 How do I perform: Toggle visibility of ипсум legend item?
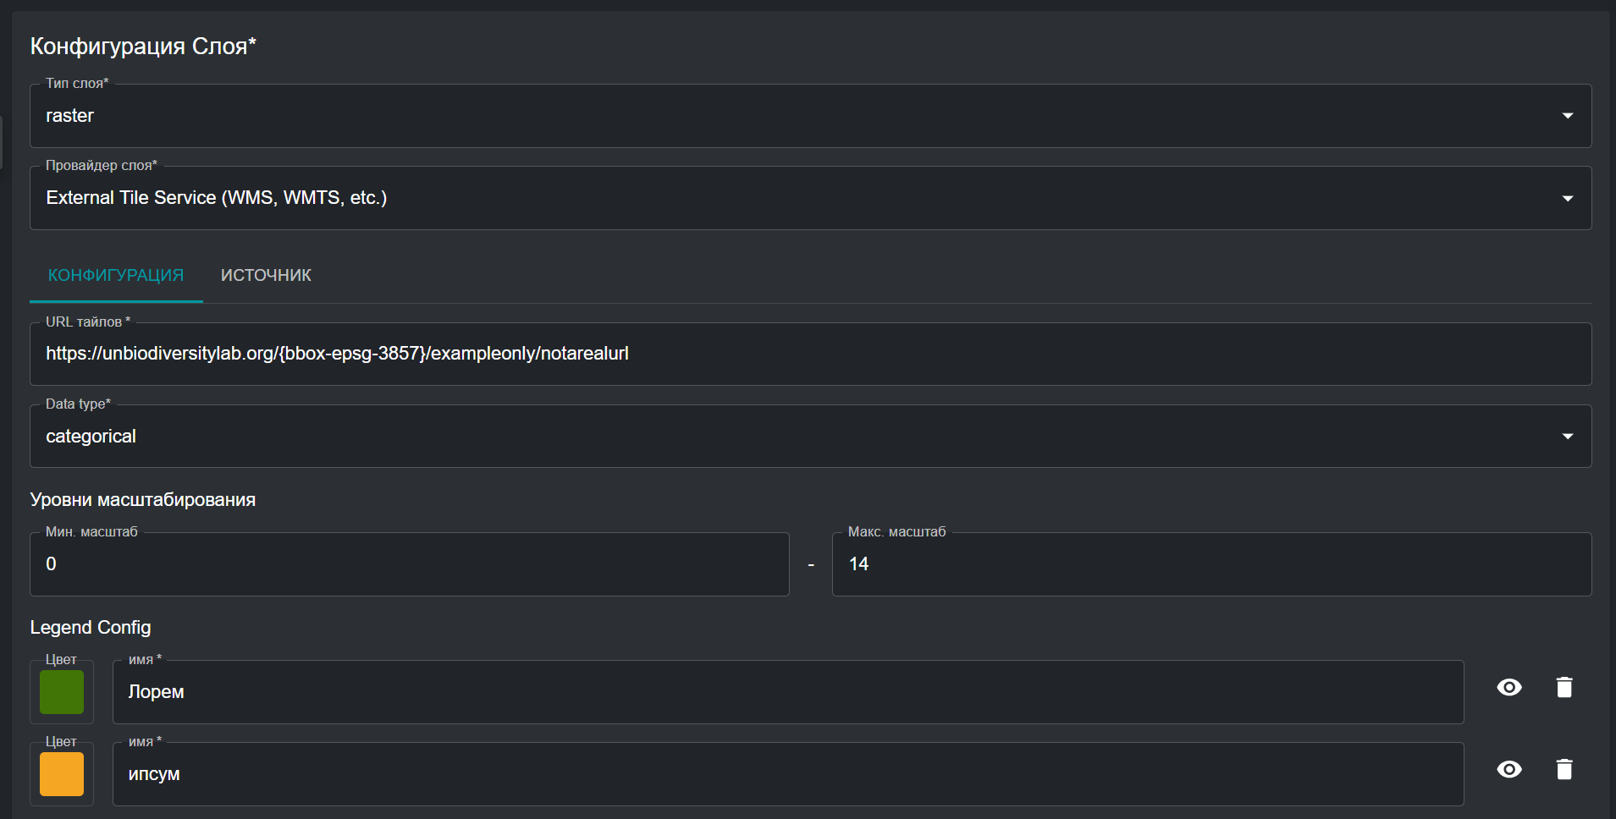coord(1508,770)
